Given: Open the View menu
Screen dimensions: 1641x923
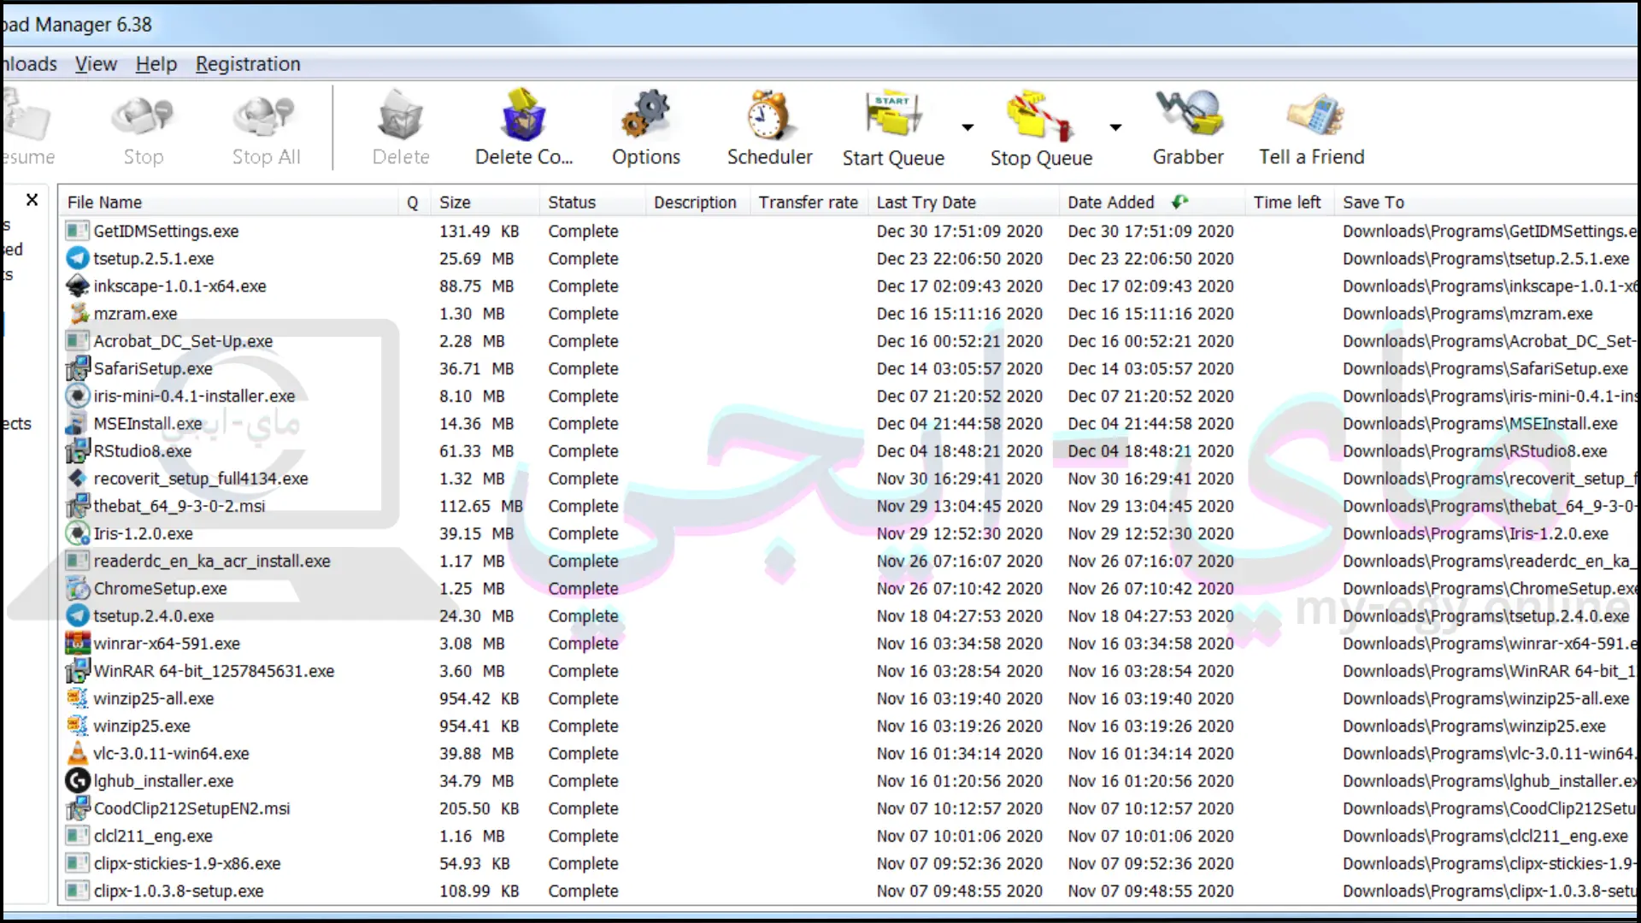Looking at the screenshot, I should [96, 64].
